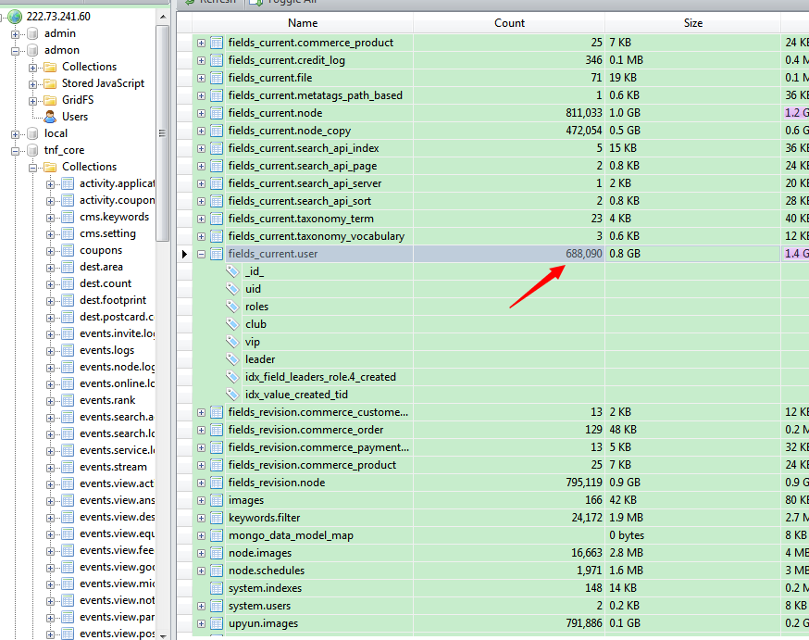Select the fields_current.taxonomy_term row name
Viewport: 809px width, 640px height.
tap(301, 219)
